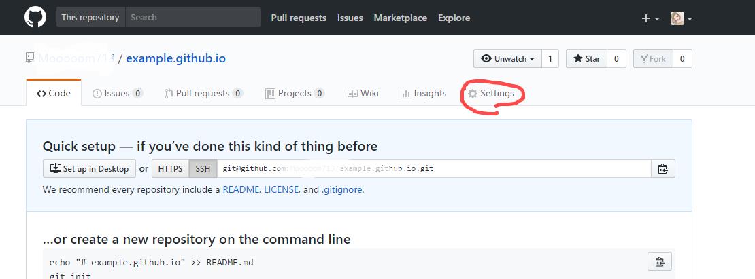This screenshot has height=279, width=755.
Task: Click the search field in header
Action: click(x=192, y=18)
